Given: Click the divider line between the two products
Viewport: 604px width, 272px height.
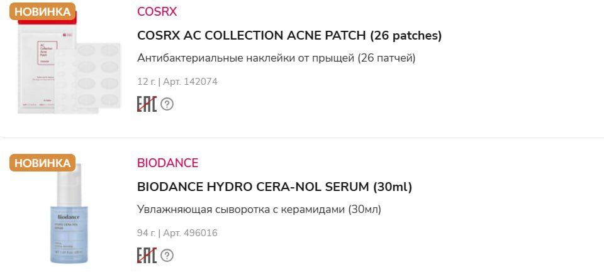Looking at the screenshot, I should click(302, 138).
